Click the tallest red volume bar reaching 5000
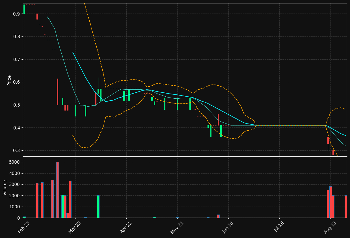This screenshot has width=350, height=238. [x=57, y=190]
